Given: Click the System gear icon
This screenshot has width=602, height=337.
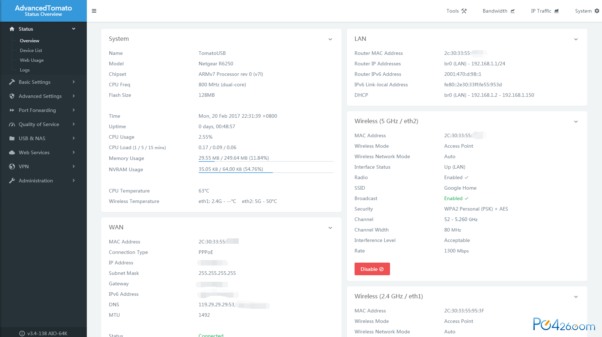Looking at the screenshot, I should pos(597,11).
